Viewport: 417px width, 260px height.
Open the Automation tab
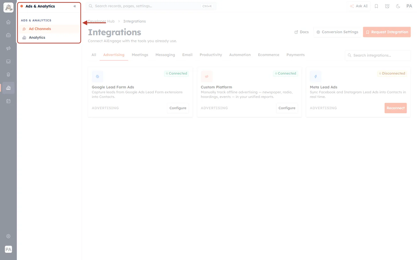(240, 55)
